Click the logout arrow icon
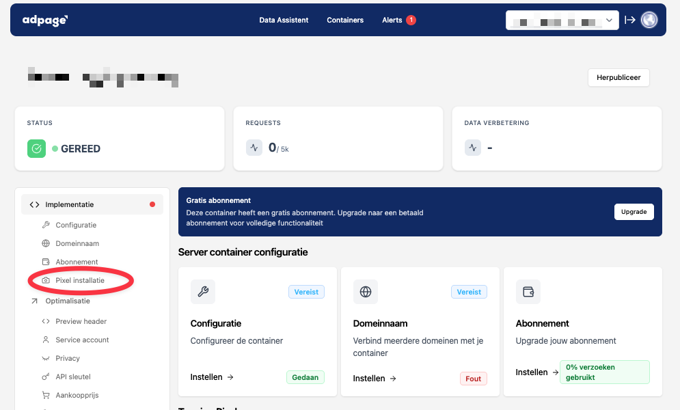680x410 pixels. click(x=630, y=20)
